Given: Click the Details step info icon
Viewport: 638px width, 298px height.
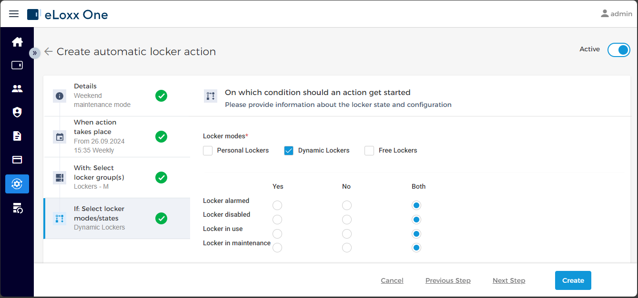Looking at the screenshot, I should click(60, 96).
